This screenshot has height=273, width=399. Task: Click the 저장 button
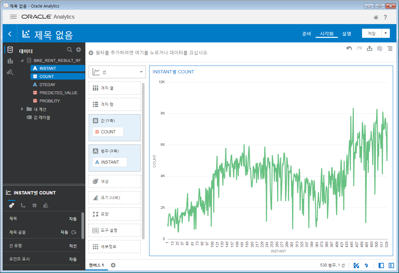click(372, 33)
